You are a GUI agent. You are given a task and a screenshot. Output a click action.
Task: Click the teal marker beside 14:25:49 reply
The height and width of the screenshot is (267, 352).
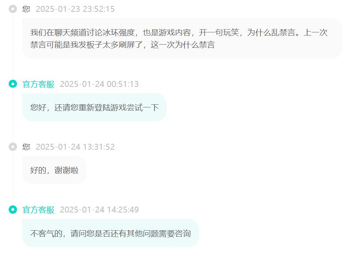point(13,210)
